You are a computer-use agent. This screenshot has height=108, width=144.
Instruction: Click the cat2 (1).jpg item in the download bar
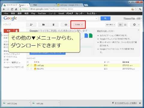pyautogui.click(x=12, y=103)
